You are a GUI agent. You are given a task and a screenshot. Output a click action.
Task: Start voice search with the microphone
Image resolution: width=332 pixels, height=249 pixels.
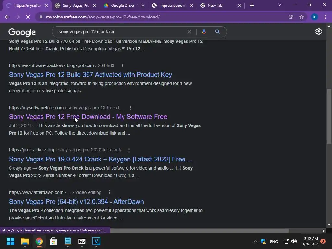[x=204, y=32]
